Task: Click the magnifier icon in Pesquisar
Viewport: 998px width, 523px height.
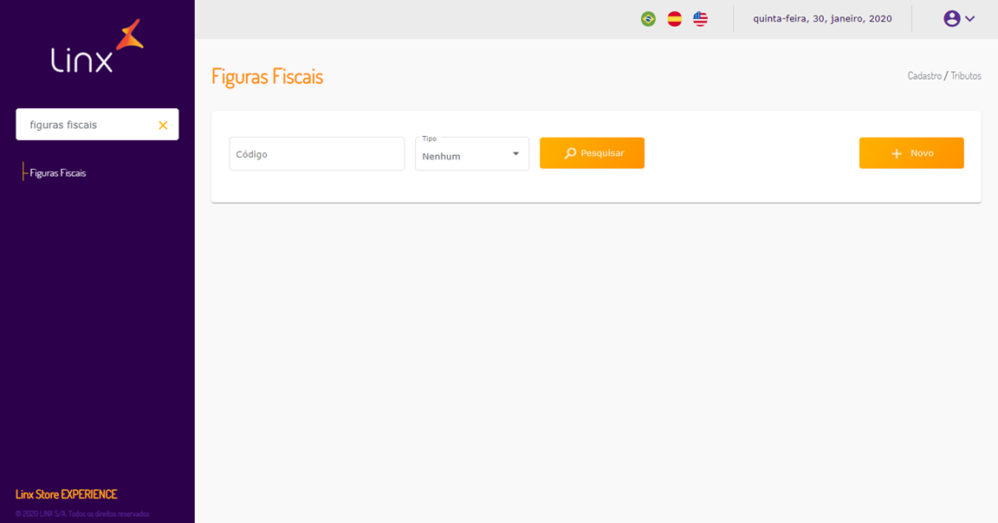Action: coord(570,153)
